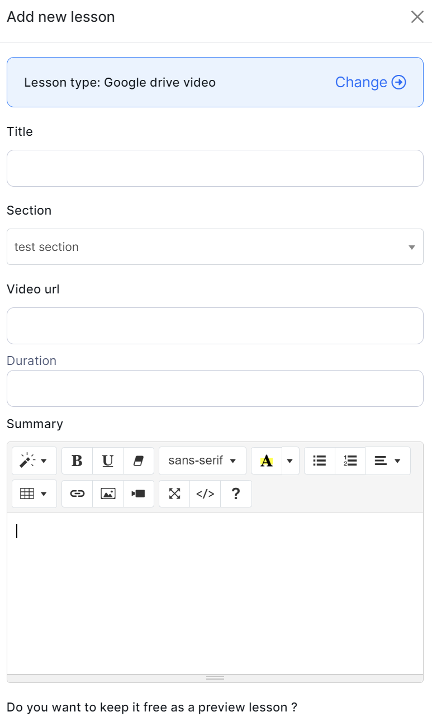Insert a numbered ordered list
The height and width of the screenshot is (726, 432).
[350, 461]
